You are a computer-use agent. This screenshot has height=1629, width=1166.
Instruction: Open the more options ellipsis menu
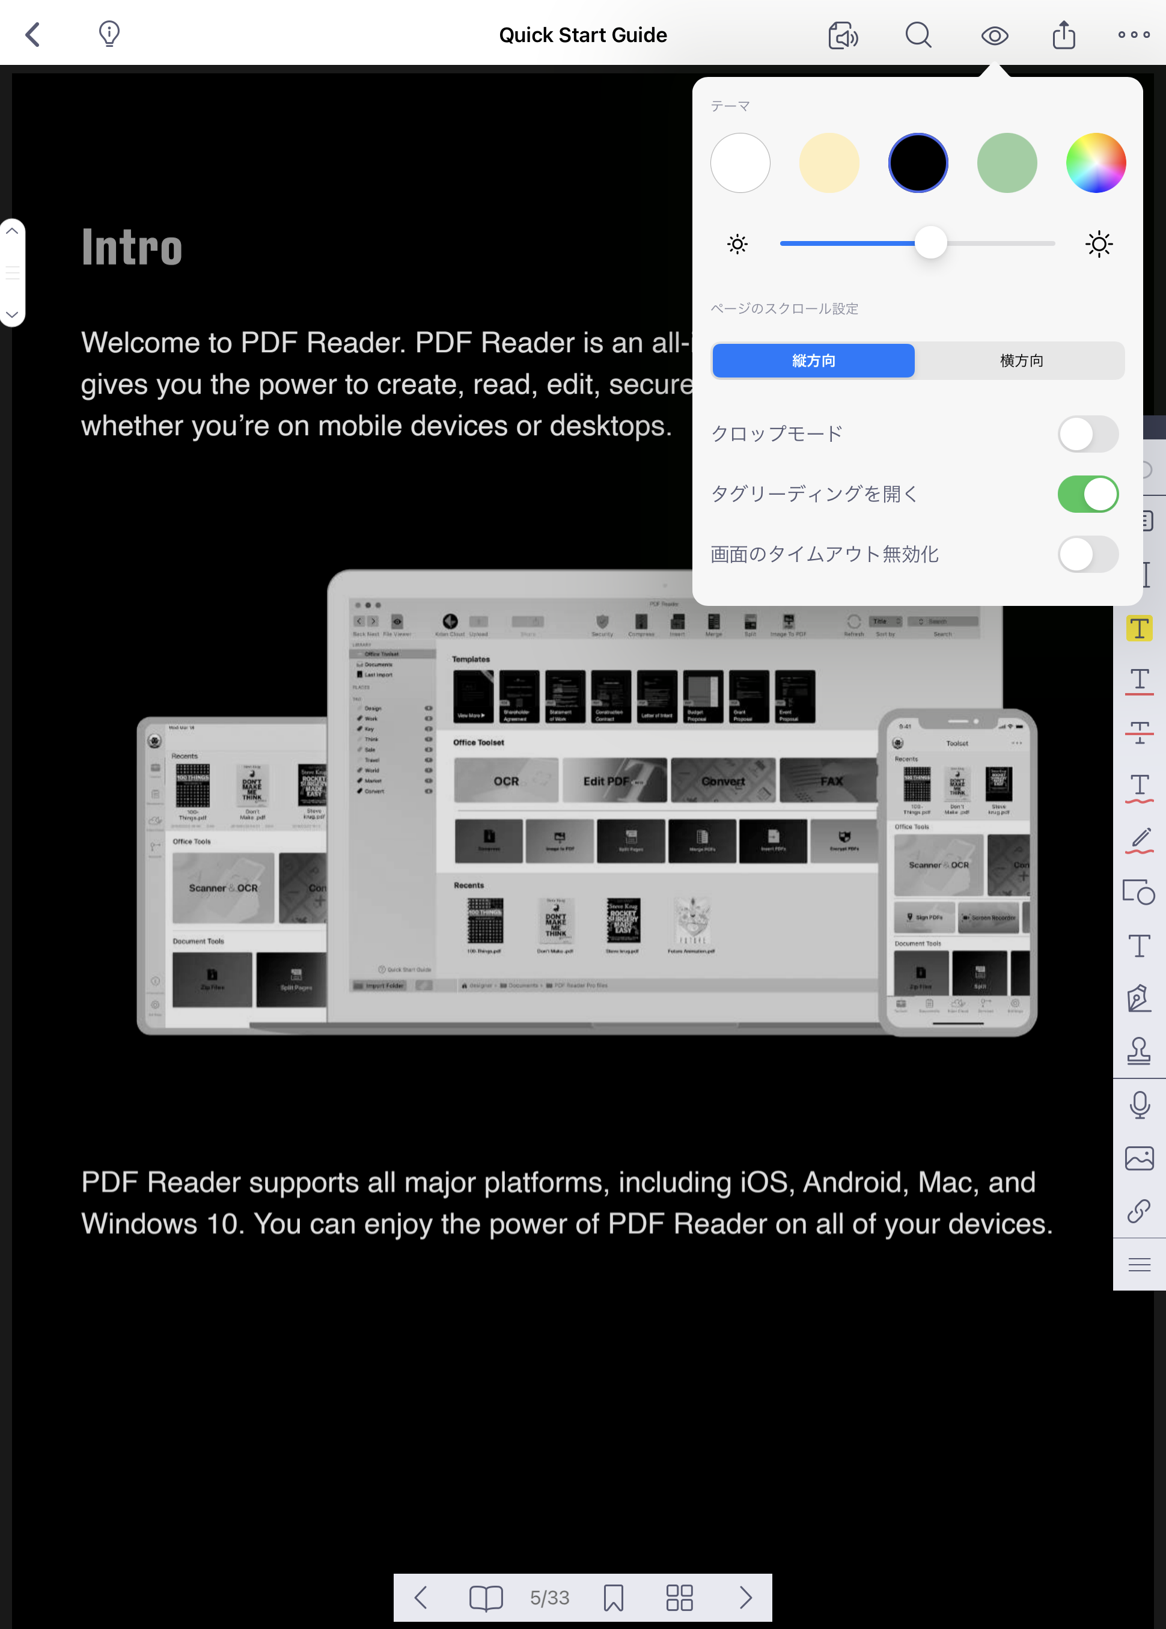pos(1134,34)
